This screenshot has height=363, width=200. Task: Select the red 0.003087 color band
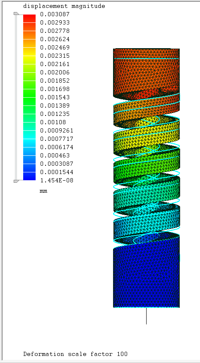point(29,18)
